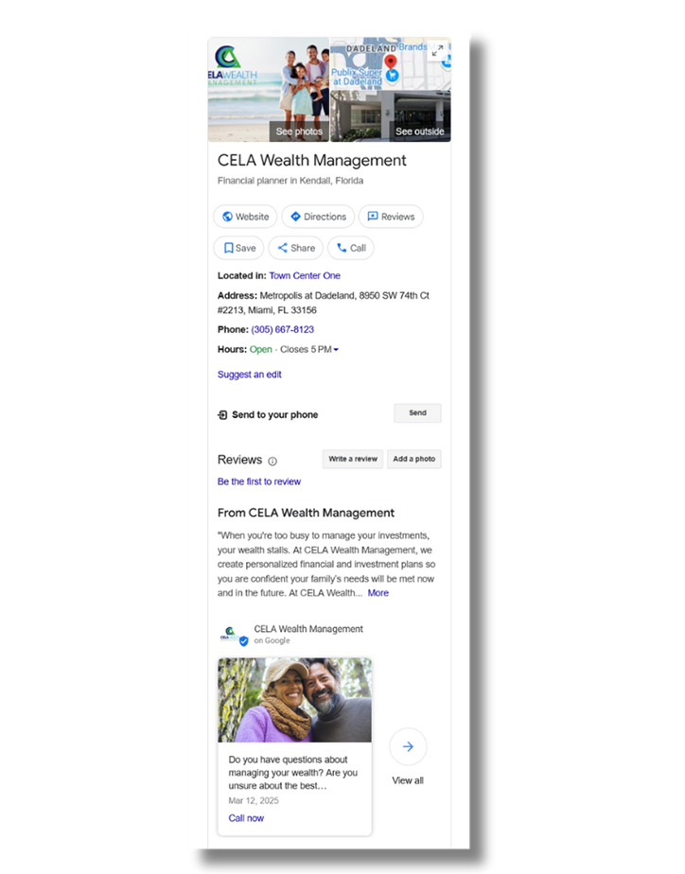This screenshot has width=685, height=874.
Task: Open the Website button
Action: 245,217
